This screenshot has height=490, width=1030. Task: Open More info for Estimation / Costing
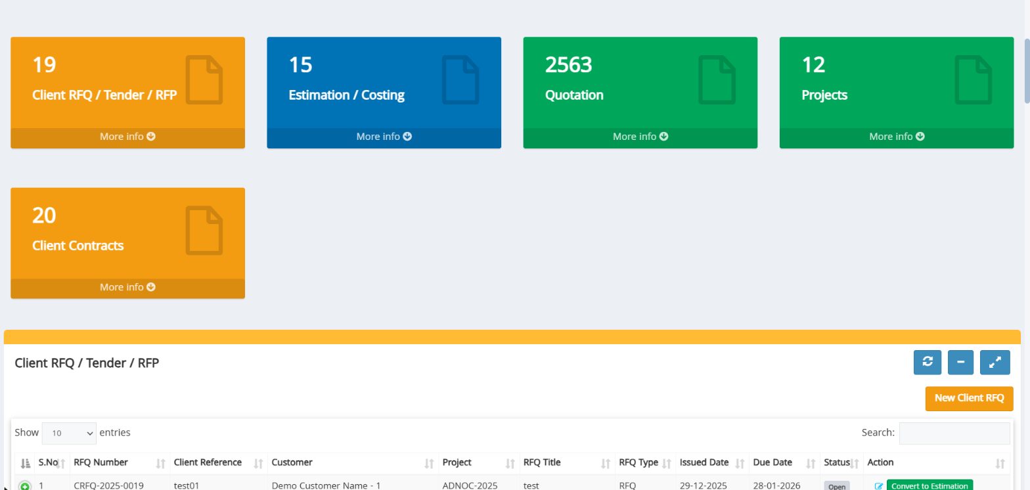(384, 137)
